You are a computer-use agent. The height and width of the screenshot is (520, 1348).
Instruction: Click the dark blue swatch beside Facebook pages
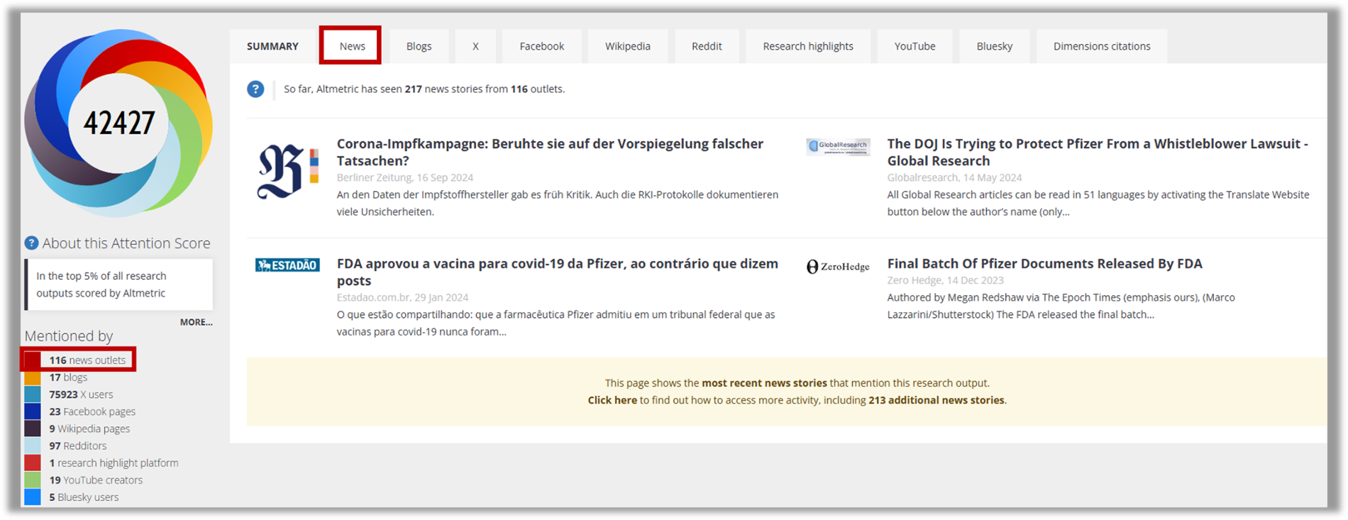(33, 411)
